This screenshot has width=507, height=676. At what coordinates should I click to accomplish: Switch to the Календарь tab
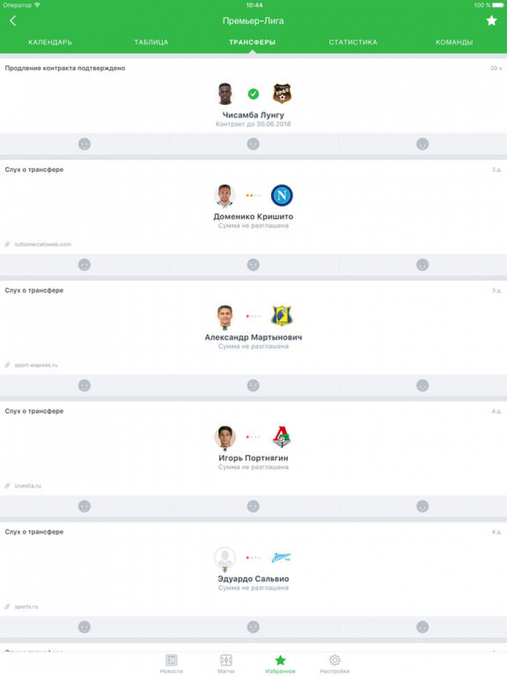click(50, 43)
